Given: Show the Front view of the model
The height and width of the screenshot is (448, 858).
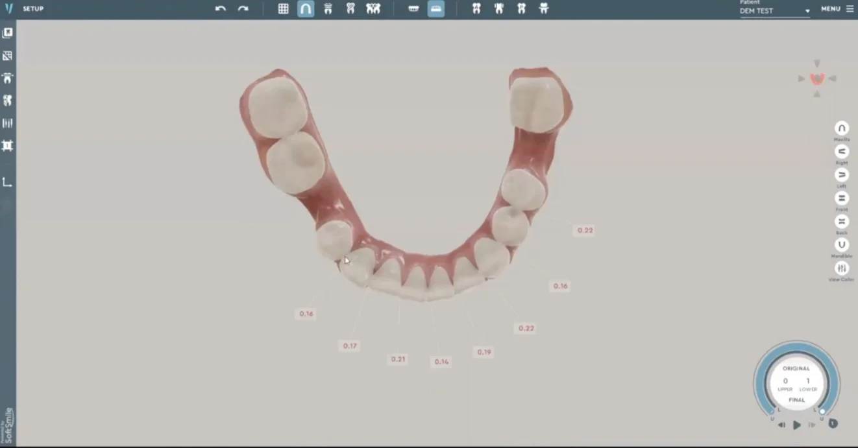Looking at the screenshot, I should (x=842, y=198).
